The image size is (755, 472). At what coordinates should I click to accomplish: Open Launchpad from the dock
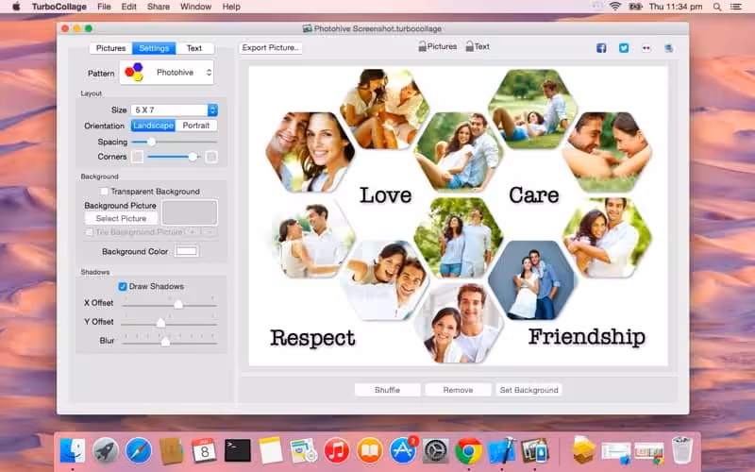tap(106, 451)
